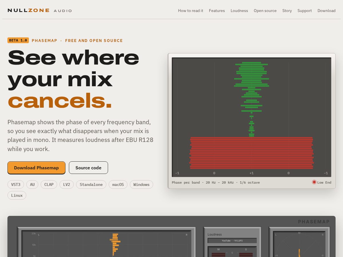This screenshot has width=343, height=257.
Task: Go to Features in the navigation
Action: point(217,11)
